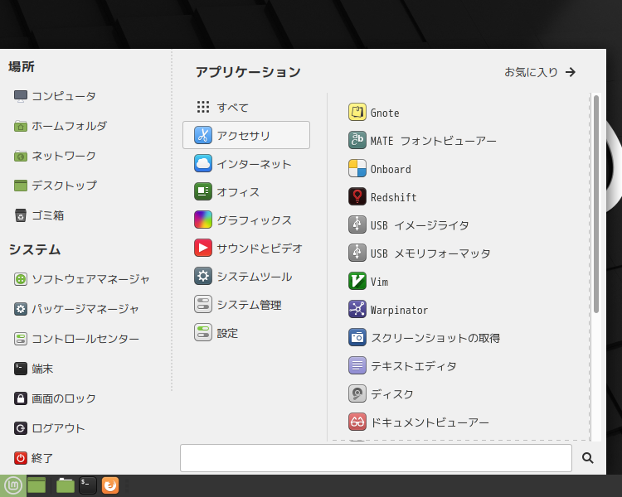Open パッケージマネージャ icon

(21, 309)
